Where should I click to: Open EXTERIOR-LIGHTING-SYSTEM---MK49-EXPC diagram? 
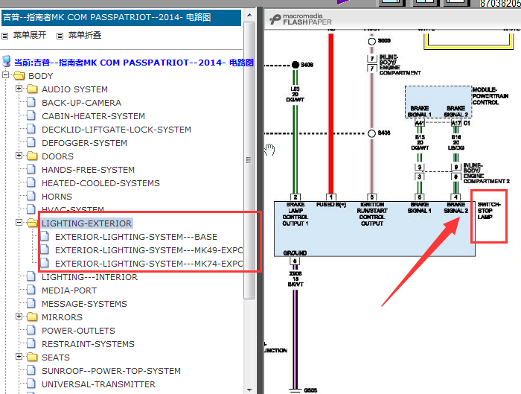pos(149,250)
